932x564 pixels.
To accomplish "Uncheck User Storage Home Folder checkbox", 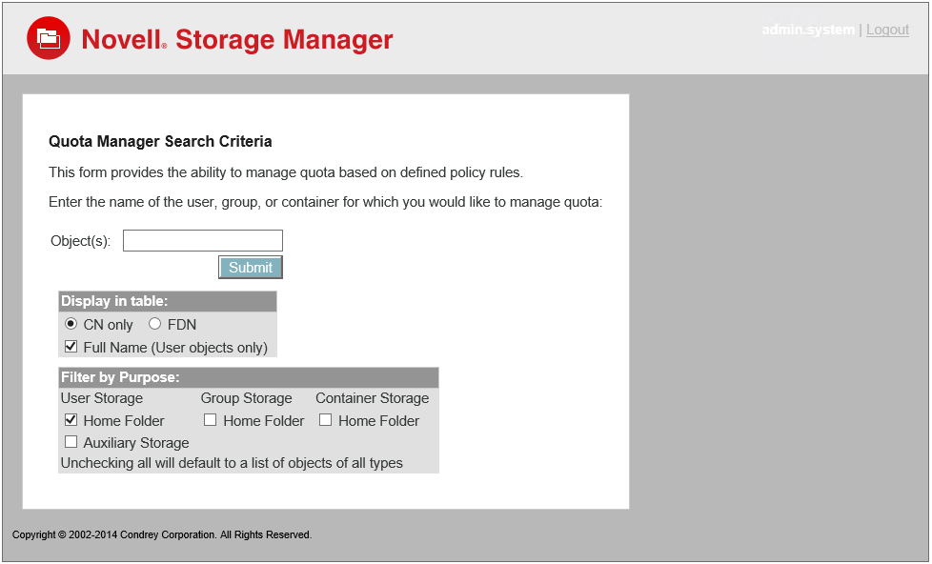I will click(x=71, y=420).
